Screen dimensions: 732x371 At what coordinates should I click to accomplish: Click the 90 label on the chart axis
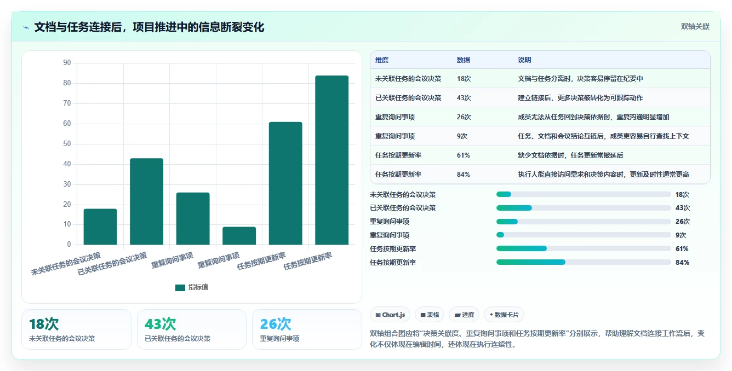(67, 63)
